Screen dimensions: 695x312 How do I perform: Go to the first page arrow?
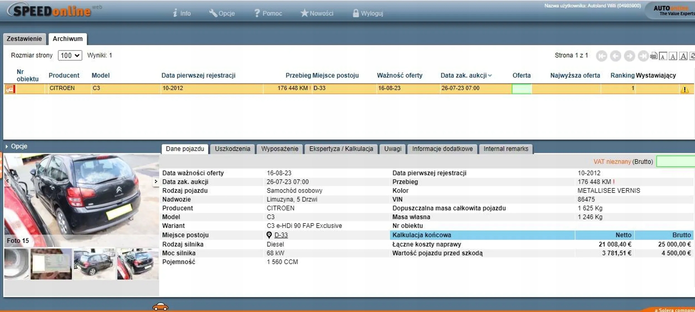tap(601, 56)
